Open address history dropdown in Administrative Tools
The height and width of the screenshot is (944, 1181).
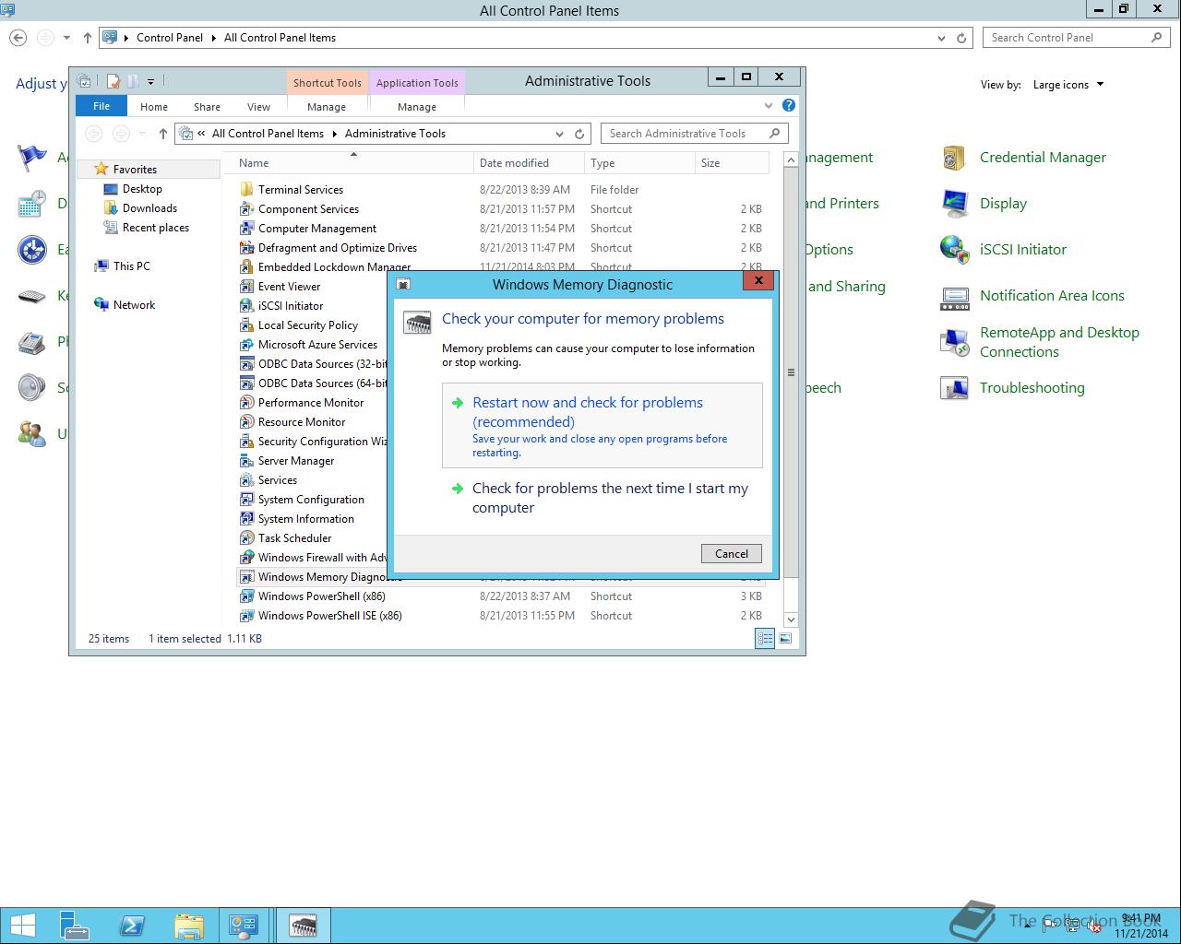tap(559, 134)
